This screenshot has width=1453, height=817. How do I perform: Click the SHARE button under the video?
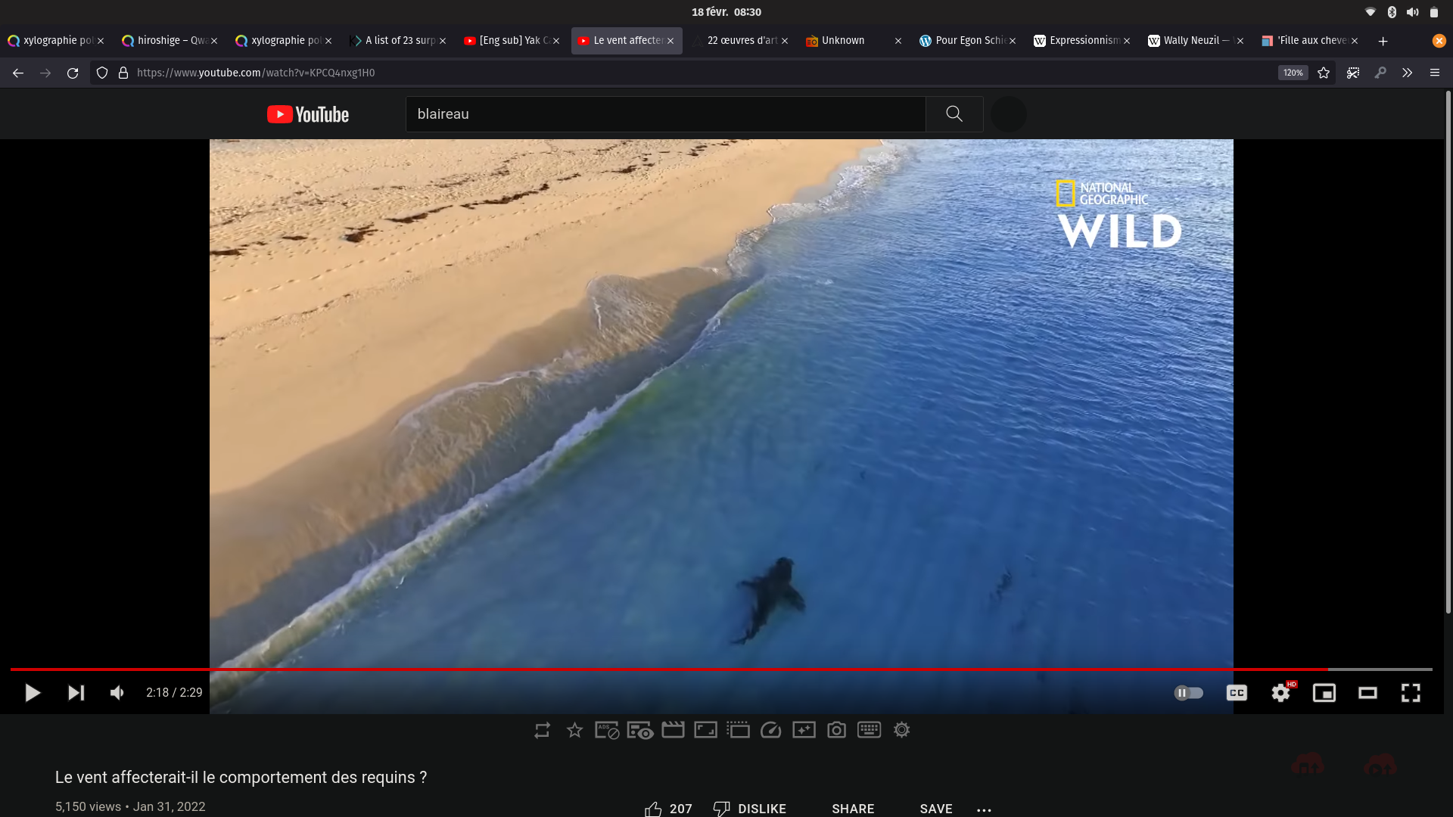(x=853, y=809)
